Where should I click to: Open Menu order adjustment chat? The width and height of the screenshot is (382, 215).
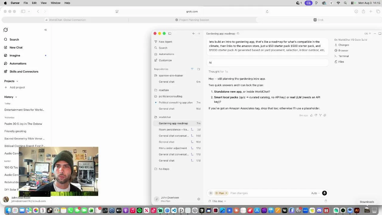[178, 148]
